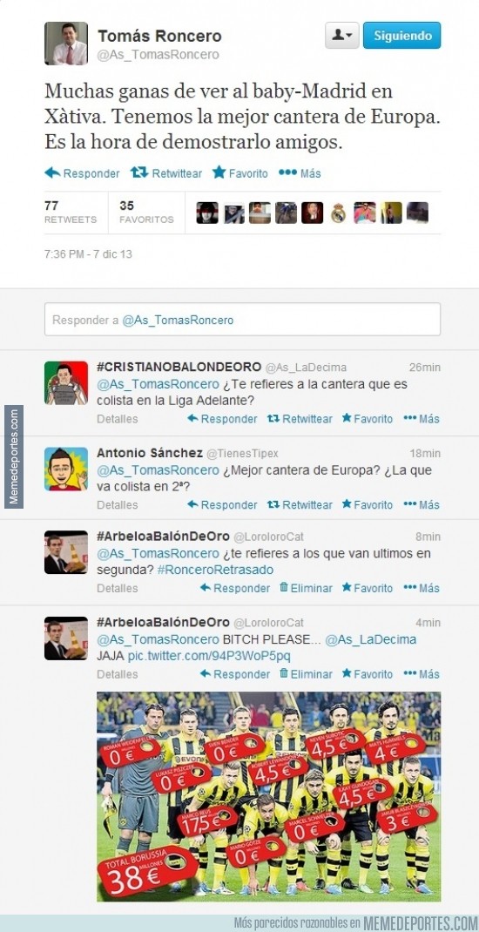Show Detalles of the BITCH PLEASE tweet
The image size is (479, 932).
tap(117, 674)
